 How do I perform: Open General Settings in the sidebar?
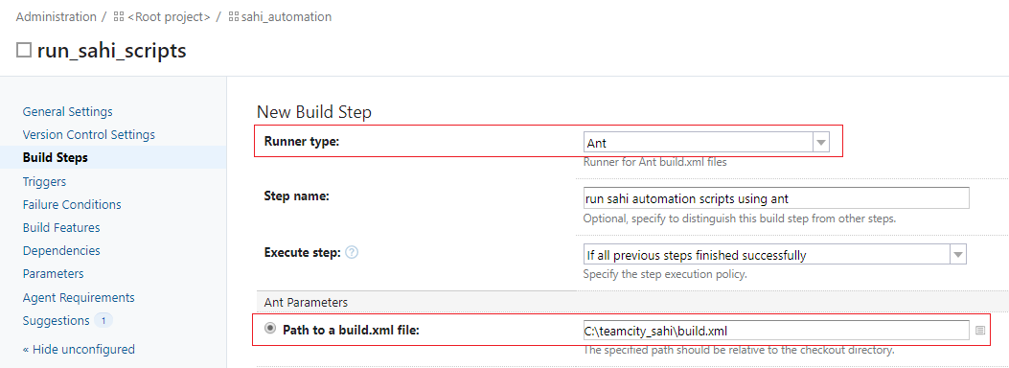(68, 111)
